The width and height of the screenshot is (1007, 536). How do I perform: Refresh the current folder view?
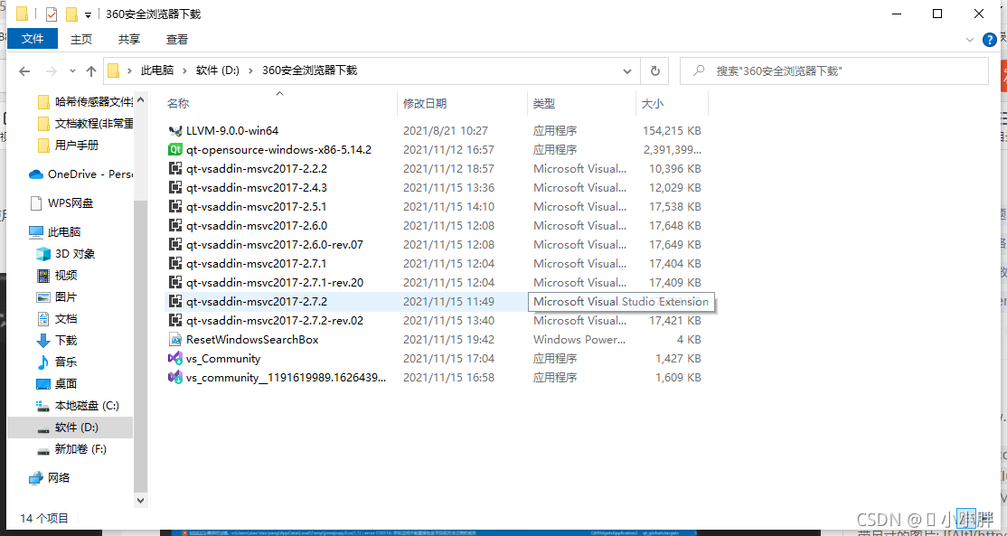pyautogui.click(x=655, y=71)
